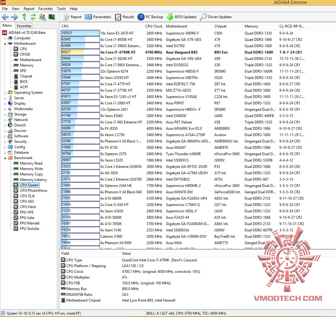Open the CPU Hash benchmark
The width and height of the screenshot is (336, 317).
[x=25, y=207]
